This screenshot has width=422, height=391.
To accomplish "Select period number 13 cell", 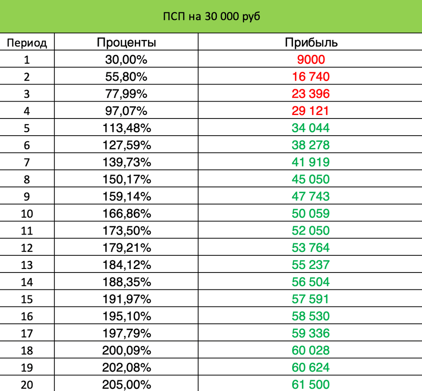I will pyautogui.click(x=27, y=265).
